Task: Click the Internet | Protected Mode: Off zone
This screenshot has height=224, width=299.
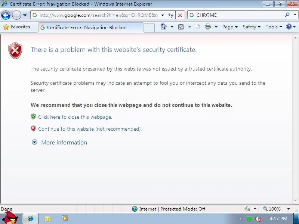Action: [172, 209]
